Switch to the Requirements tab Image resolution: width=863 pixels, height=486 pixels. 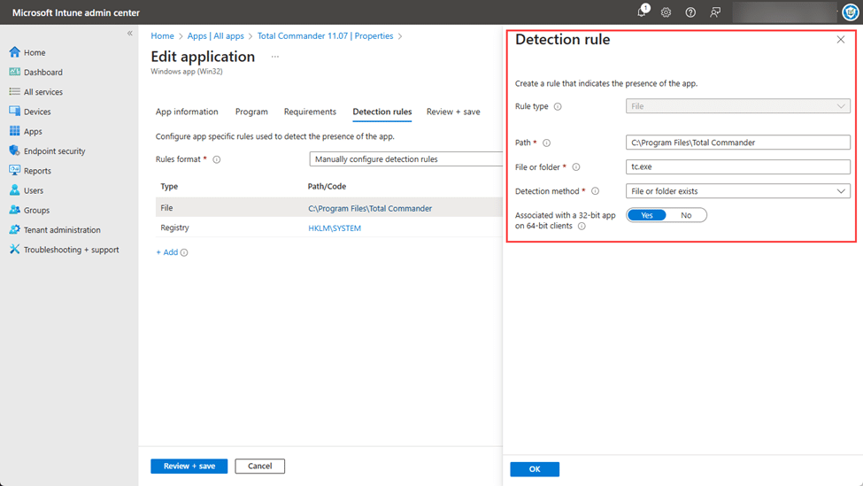tap(310, 112)
